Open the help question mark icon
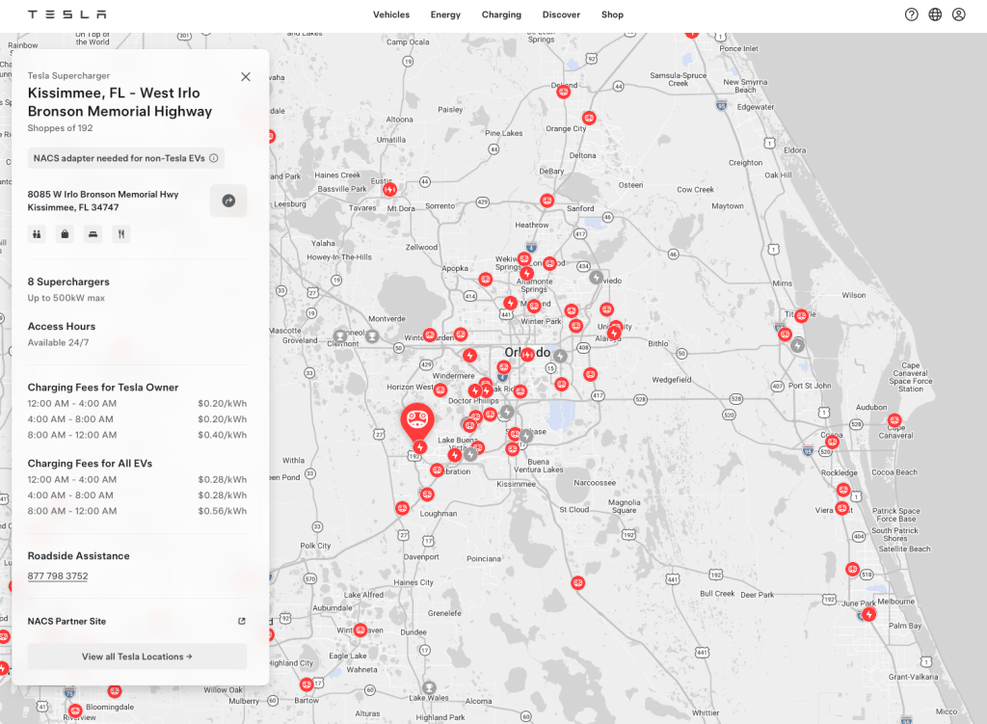 coord(911,14)
